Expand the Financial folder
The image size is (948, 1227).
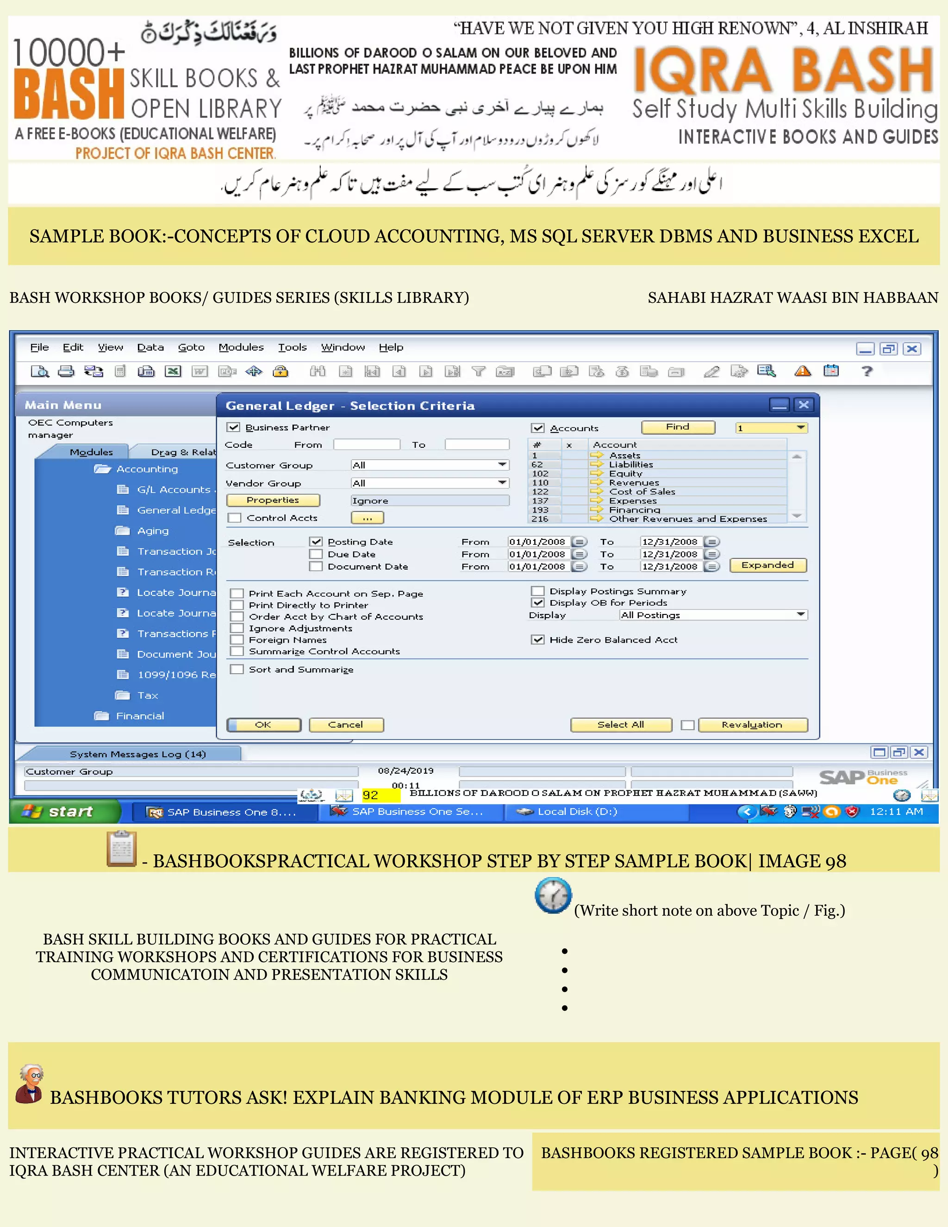tap(102, 716)
